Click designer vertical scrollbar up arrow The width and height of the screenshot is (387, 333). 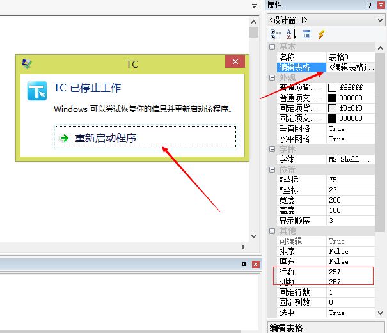tap(253, 22)
